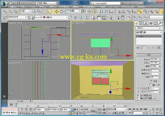Click the Configure Modifier Sets icon
Viewport: 165px width, 116px height.
pos(159,48)
